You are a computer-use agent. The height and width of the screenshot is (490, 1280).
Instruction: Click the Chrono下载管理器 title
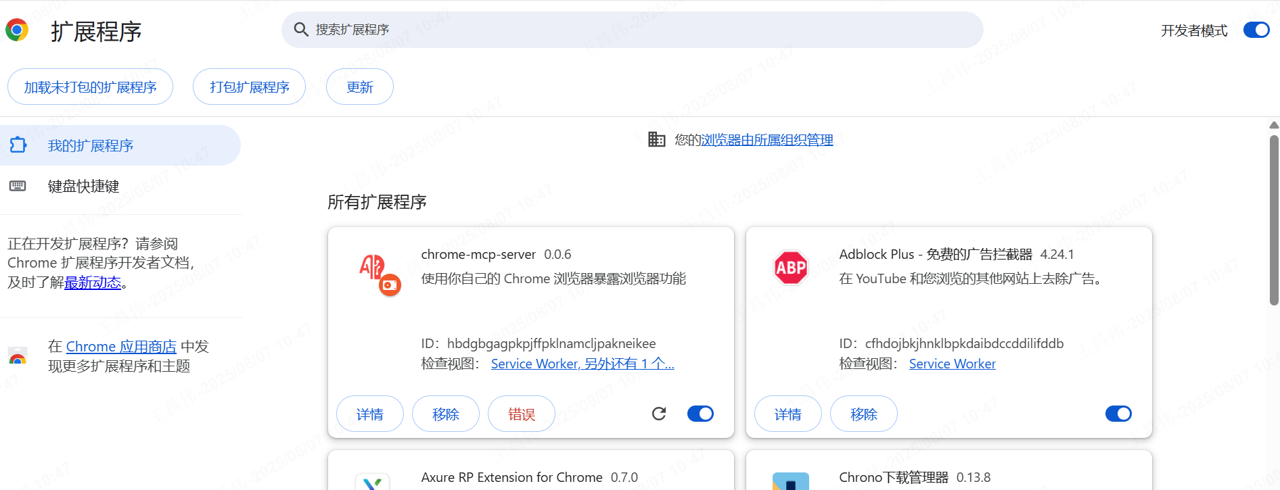click(894, 477)
